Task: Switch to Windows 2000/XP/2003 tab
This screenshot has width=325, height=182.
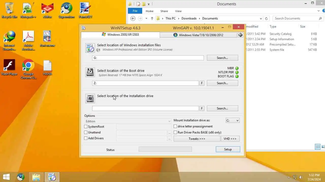Action: pos(120,35)
